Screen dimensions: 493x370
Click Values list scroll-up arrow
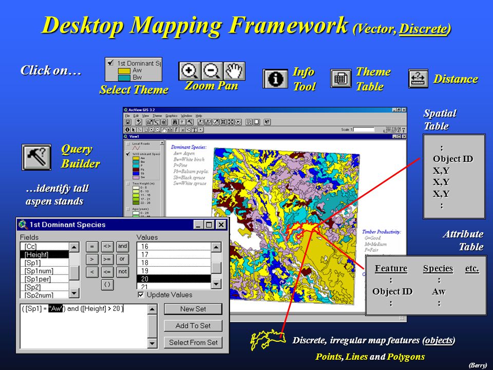216,247
